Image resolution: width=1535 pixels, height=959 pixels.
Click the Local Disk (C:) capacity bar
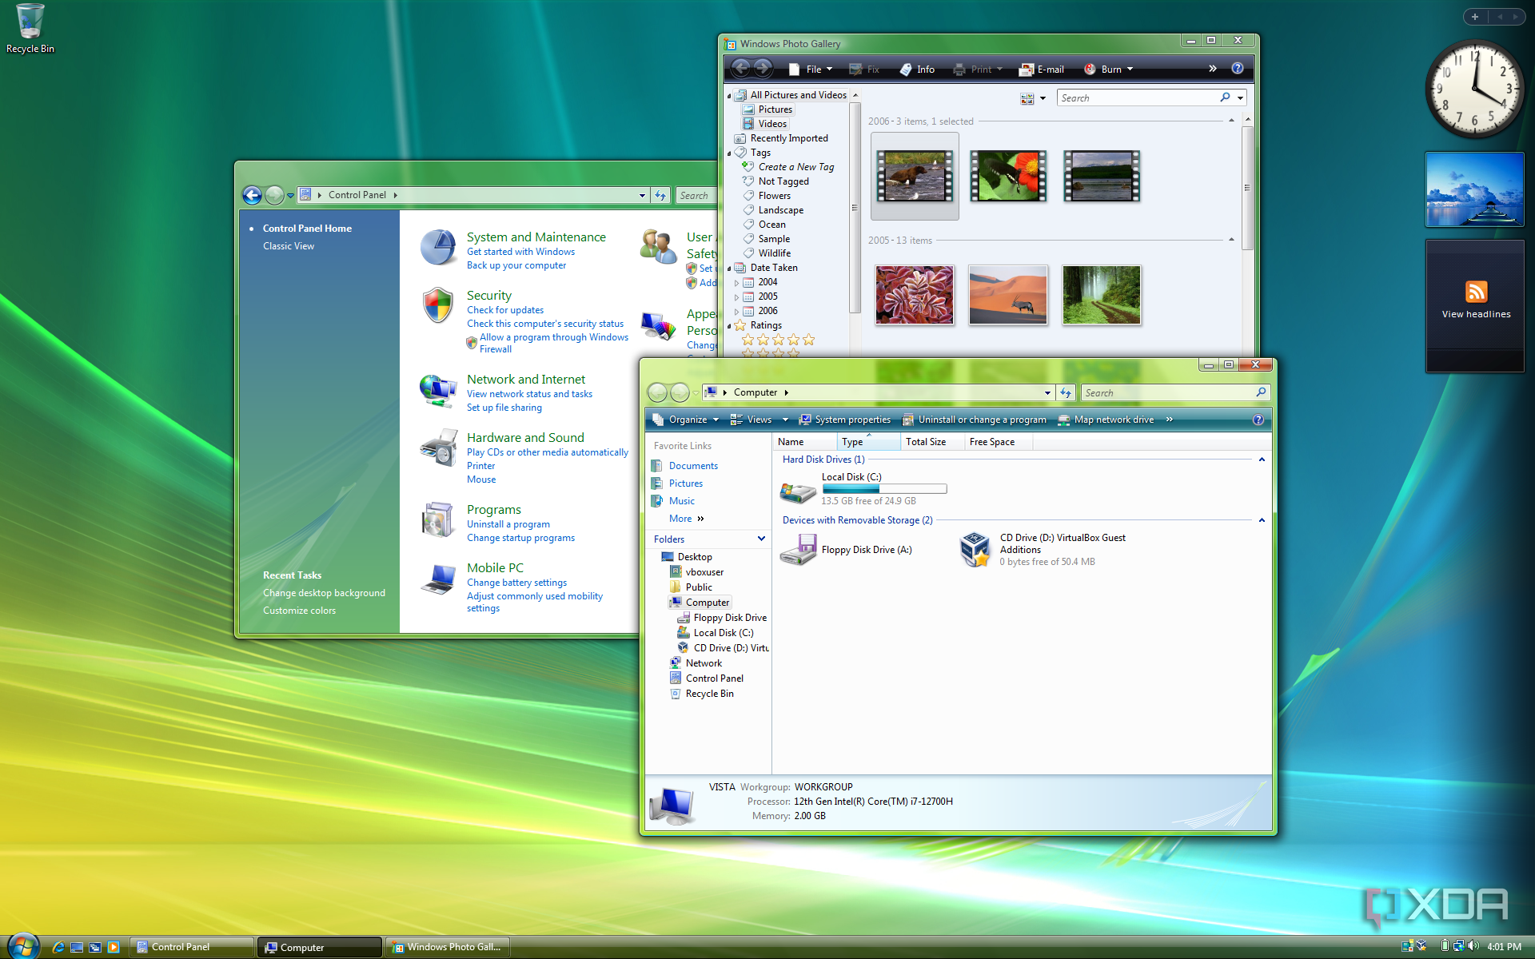point(884,489)
